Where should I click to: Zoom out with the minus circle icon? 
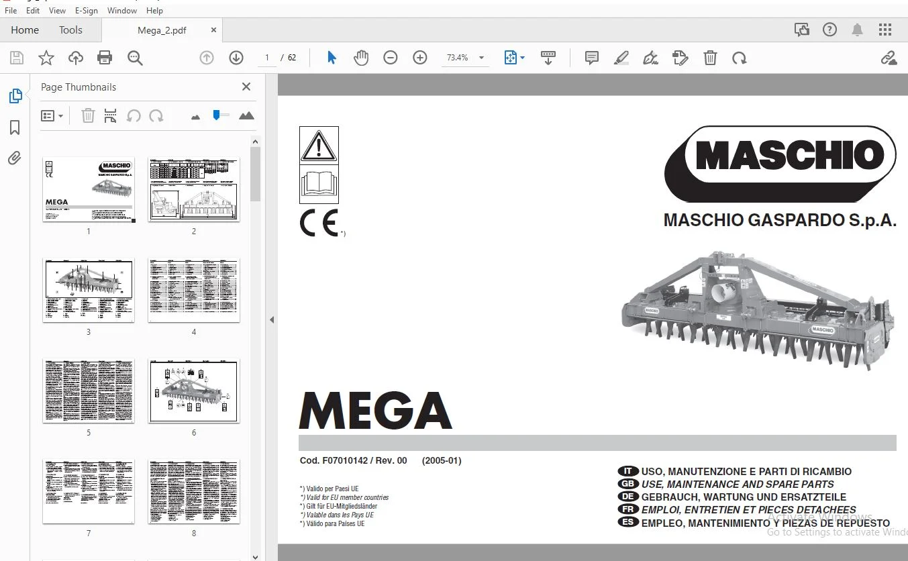click(x=391, y=58)
